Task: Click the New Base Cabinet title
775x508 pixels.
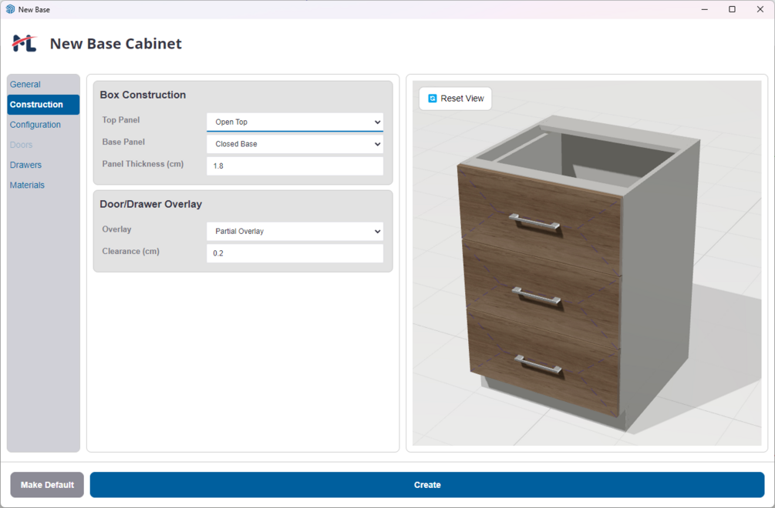Action: click(x=116, y=43)
